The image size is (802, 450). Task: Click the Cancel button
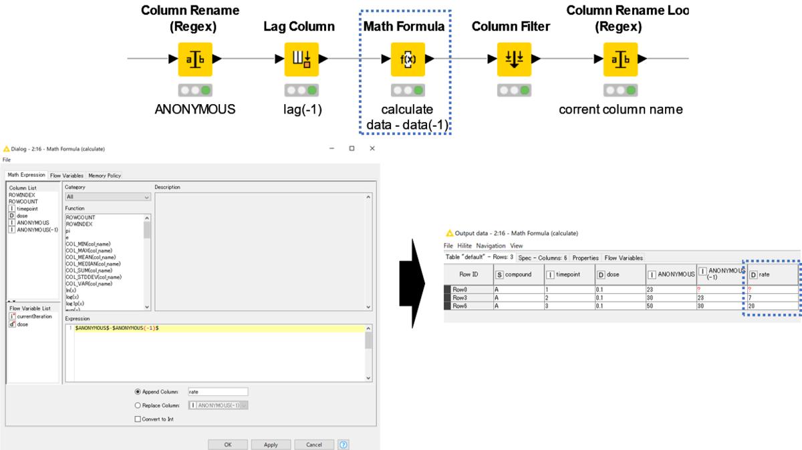pos(314,445)
